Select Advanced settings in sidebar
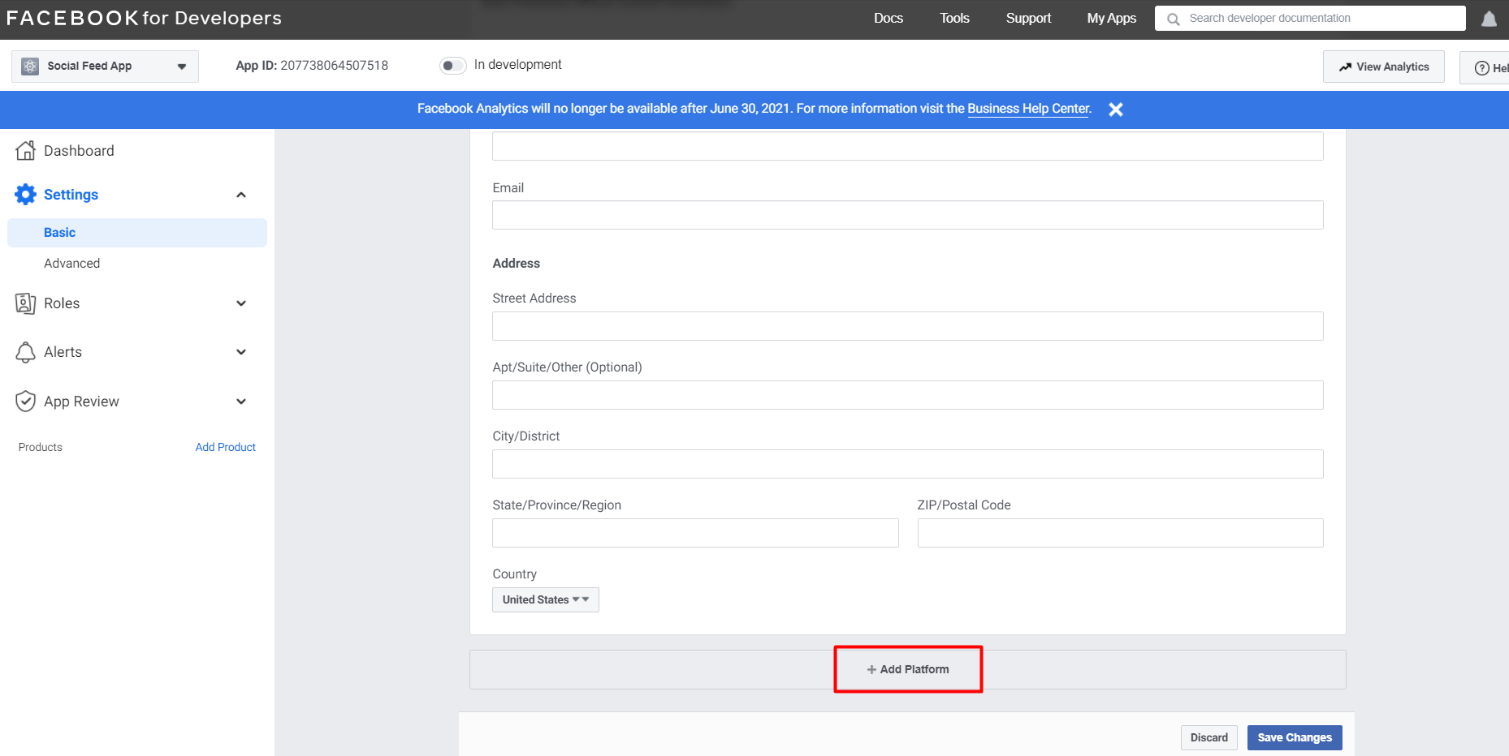 [x=72, y=264]
